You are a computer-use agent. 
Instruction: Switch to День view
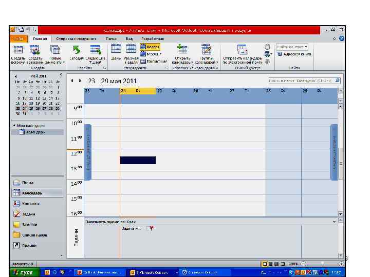coord(116,52)
